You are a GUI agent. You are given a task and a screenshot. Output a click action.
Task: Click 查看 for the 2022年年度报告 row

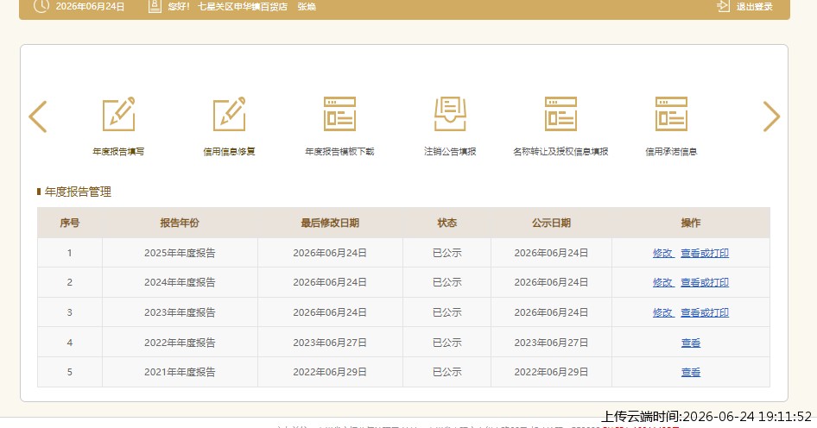pyautogui.click(x=691, y=343)
